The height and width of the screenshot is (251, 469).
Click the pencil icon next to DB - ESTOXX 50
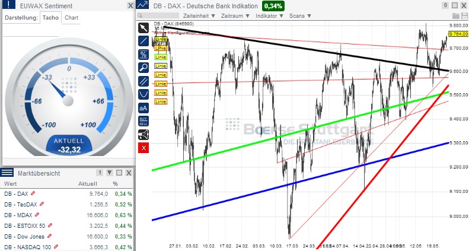tap(50, 225)
